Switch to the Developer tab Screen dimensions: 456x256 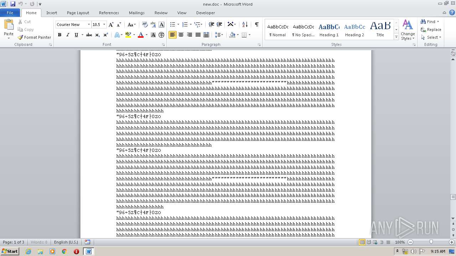206,13
